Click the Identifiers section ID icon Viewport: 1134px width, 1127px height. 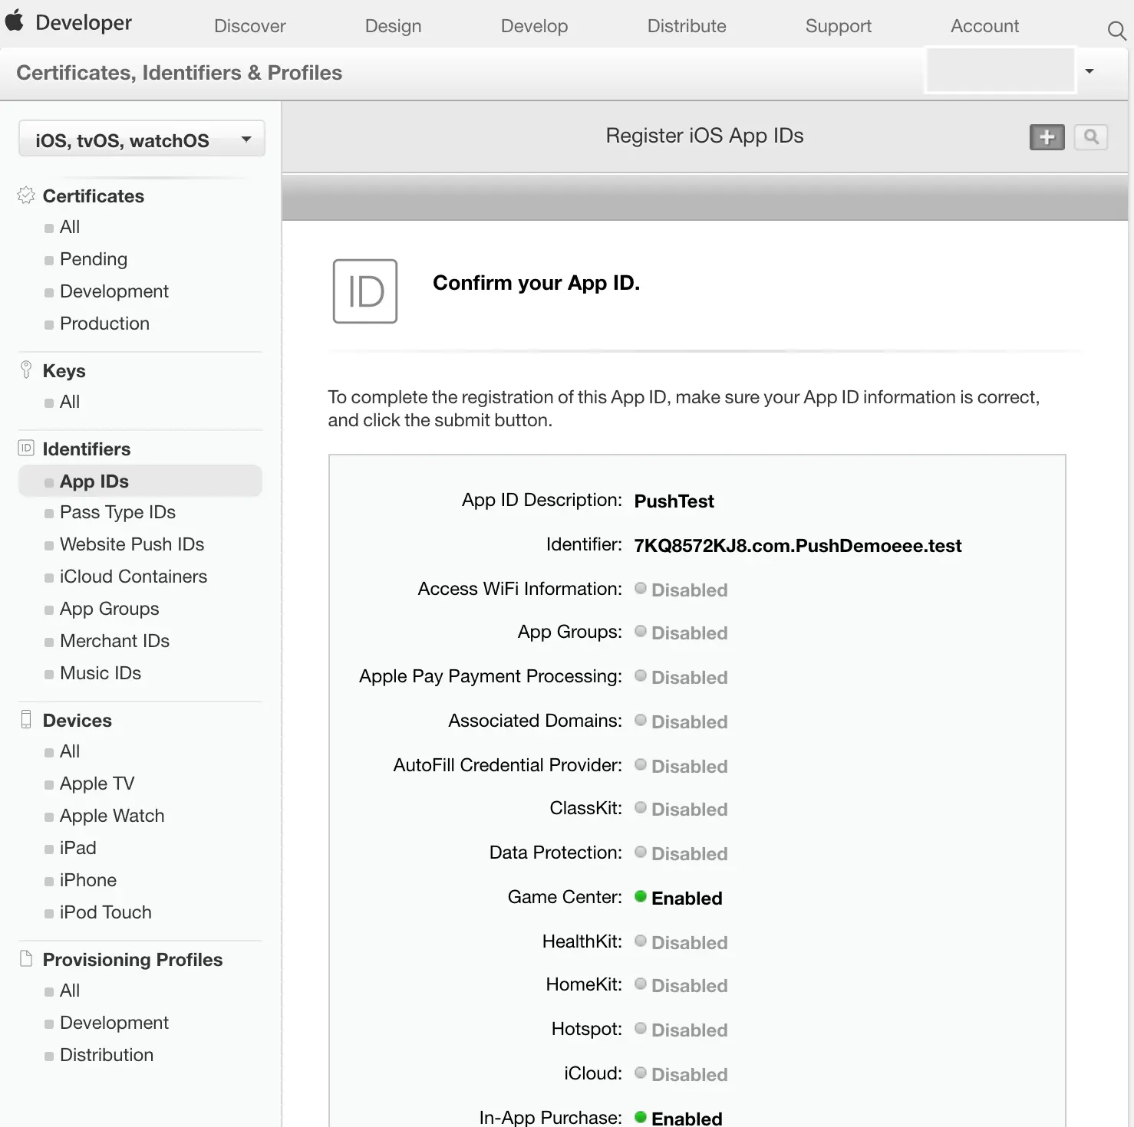tap(26, 449)
